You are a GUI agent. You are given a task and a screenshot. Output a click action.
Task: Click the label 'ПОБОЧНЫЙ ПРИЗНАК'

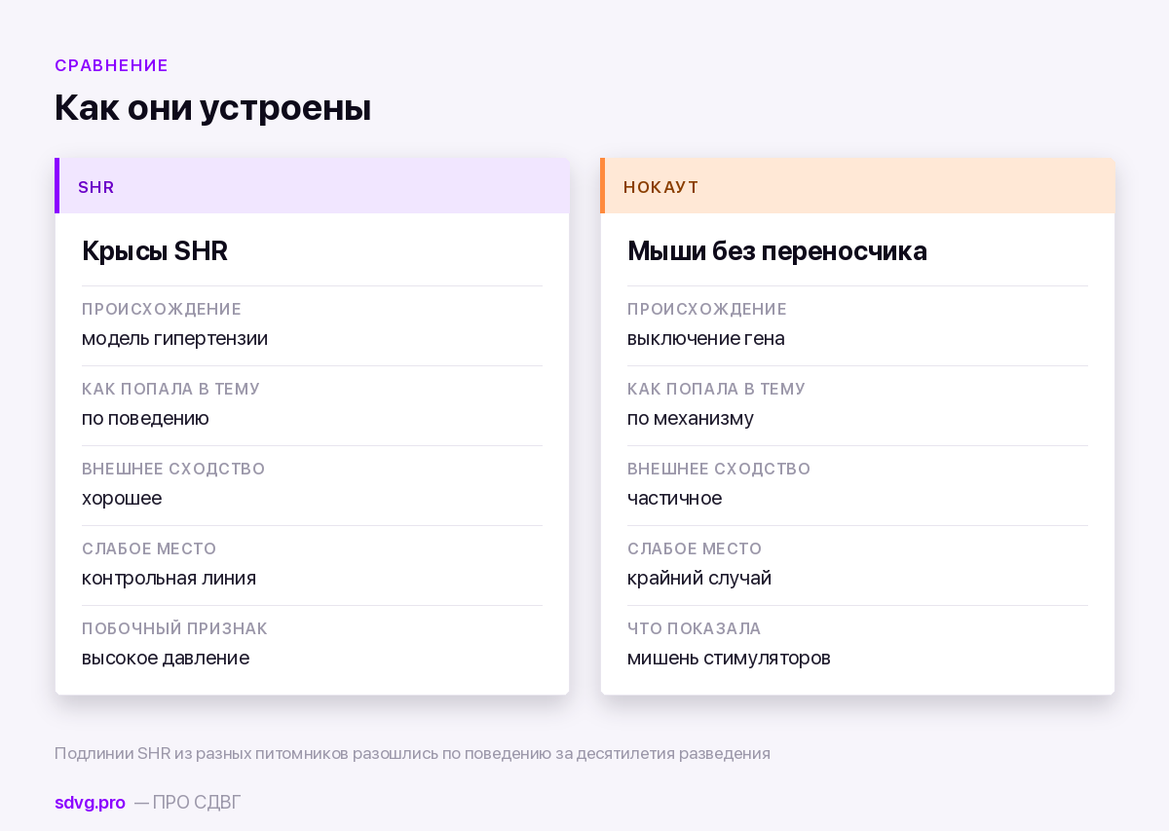coord(174,628)
